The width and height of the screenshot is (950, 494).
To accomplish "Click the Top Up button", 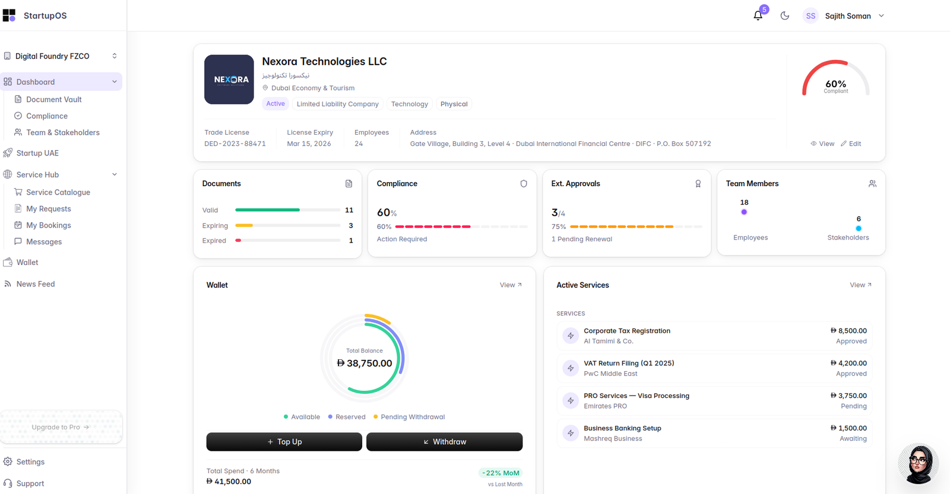I will [x=284, y=442].
